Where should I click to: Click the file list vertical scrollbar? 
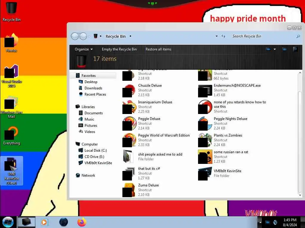click(300, 142)
